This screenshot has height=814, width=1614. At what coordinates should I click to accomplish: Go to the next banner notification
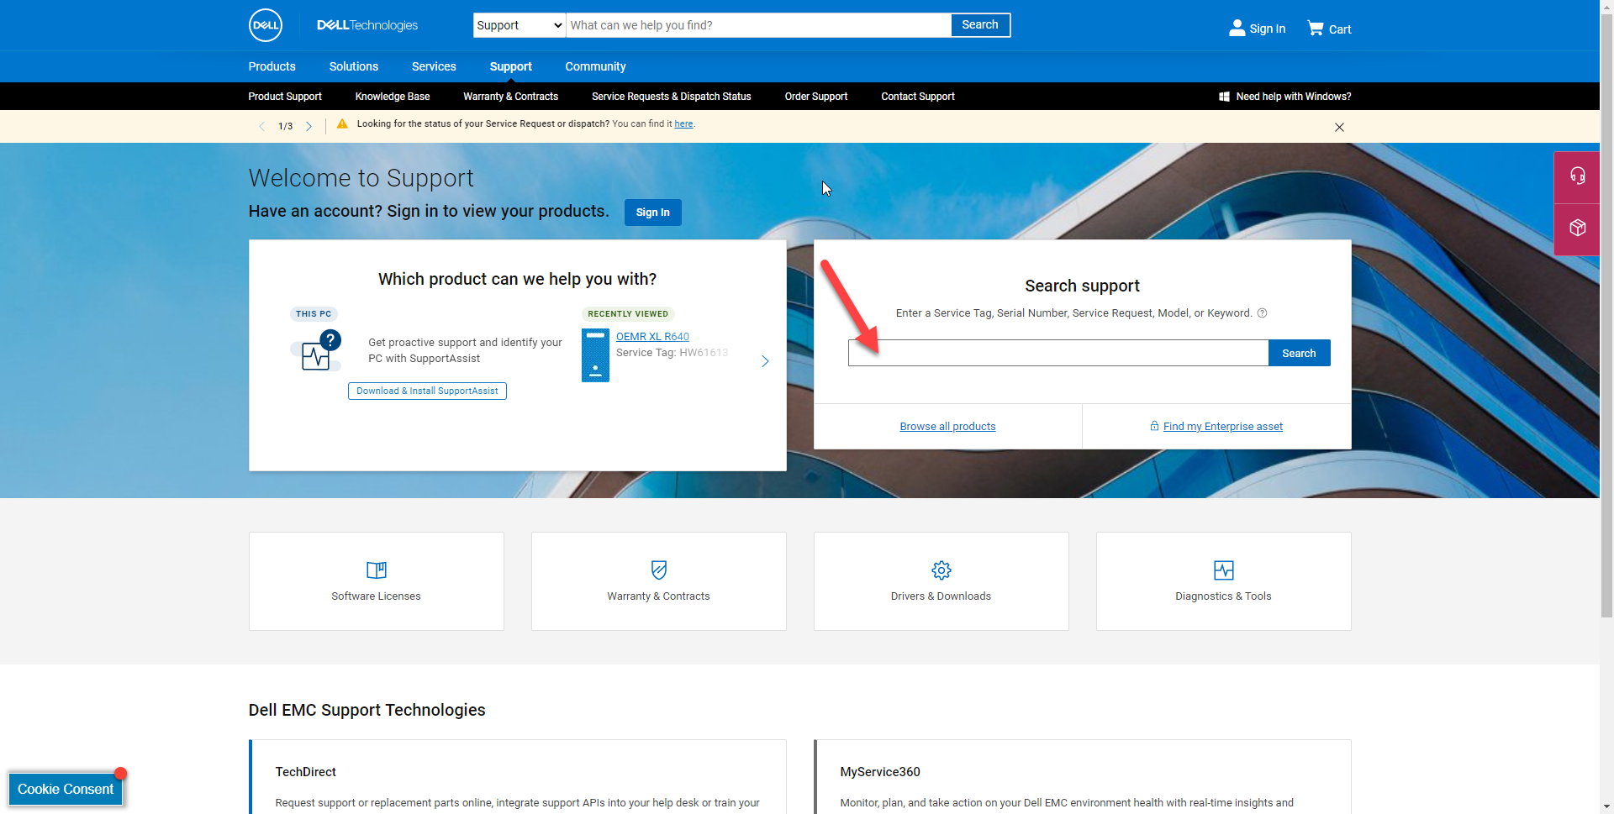[x=309, y=126]
